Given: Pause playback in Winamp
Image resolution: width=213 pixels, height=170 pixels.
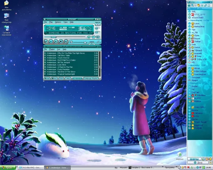Looking at the screenshot, I should pos(56,41).
